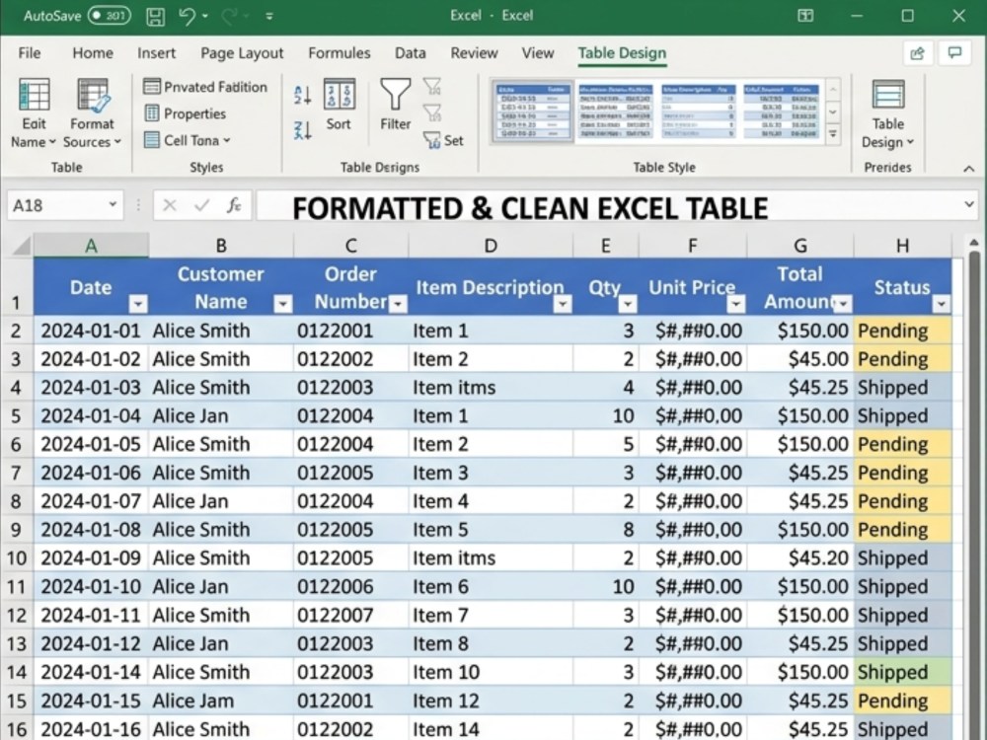
Task: Open the Item Description filter dropdown
Action: [563, 304]
